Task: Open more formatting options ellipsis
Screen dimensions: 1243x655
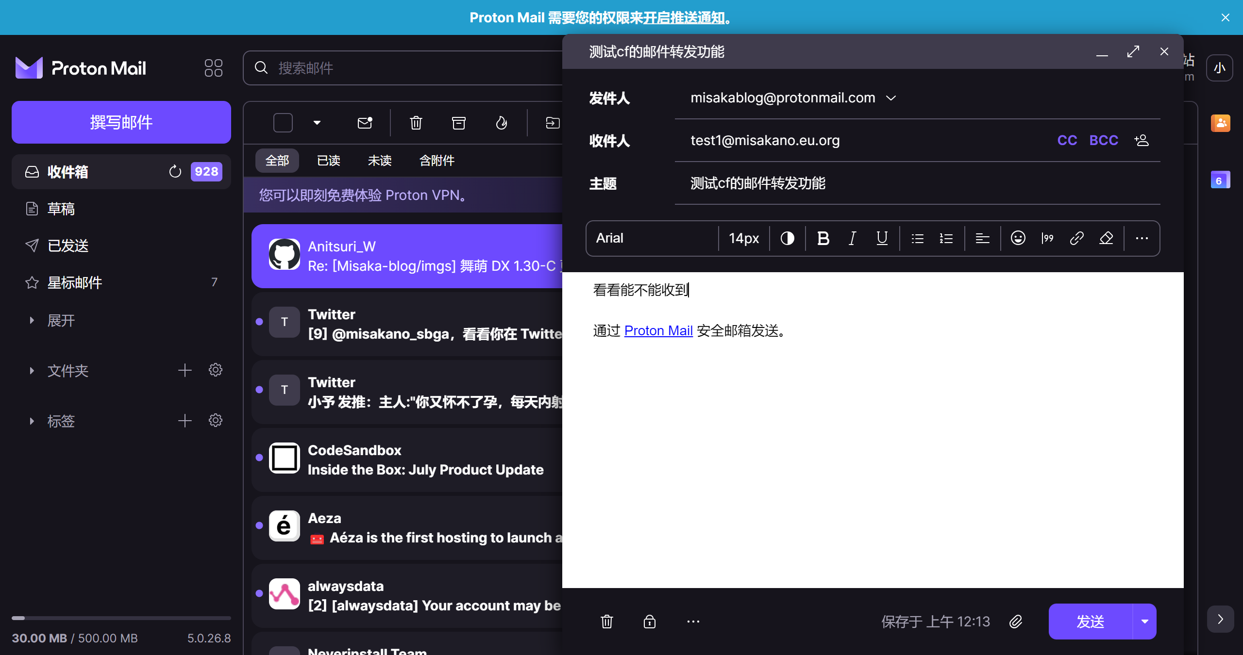Action: (1142, 238)
